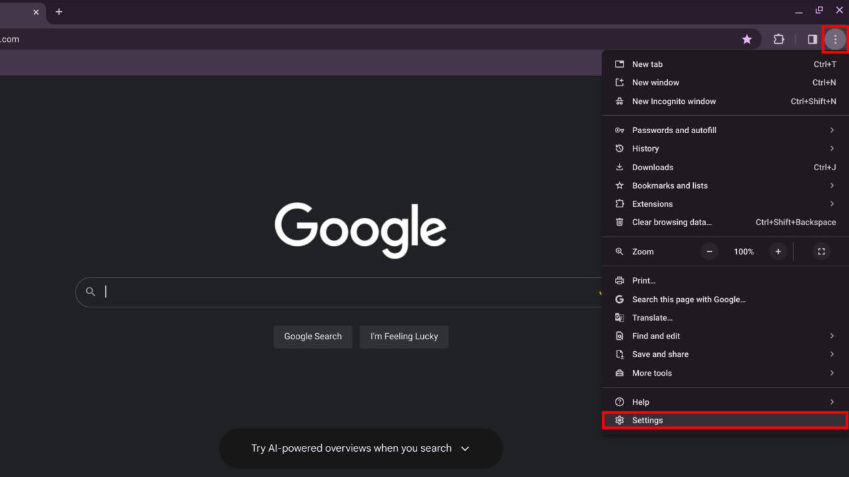The image size is (849, 477).
Task: Click the magnifier icon in the search box
Action: pyautogui.click(x=90, y=291)
